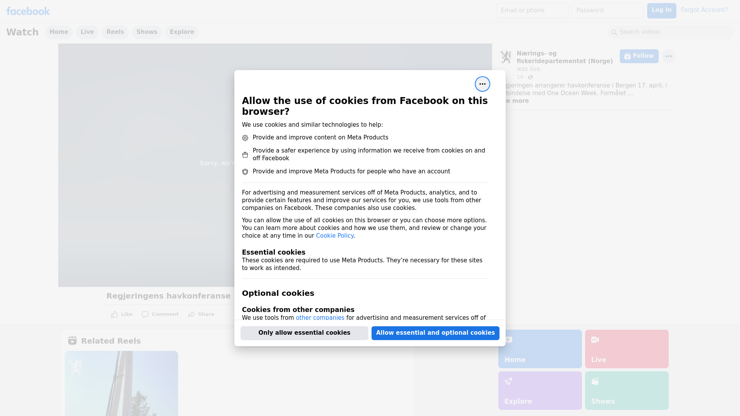Open the Shows tile with clapperboard icon

[627, 391]
